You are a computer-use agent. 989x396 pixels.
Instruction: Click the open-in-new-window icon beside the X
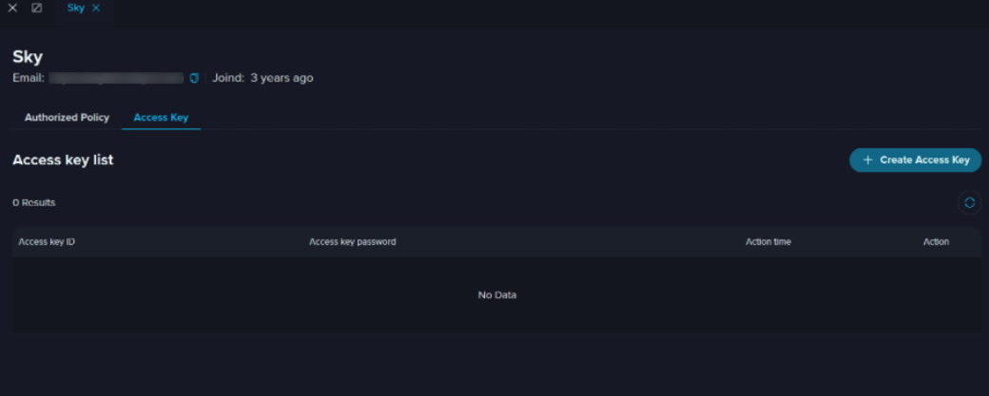[37, 9]
